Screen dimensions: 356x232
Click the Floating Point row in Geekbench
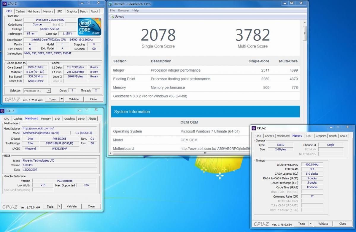click(x=205, y=79)
